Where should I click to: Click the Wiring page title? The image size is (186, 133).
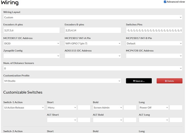(10, 3)
